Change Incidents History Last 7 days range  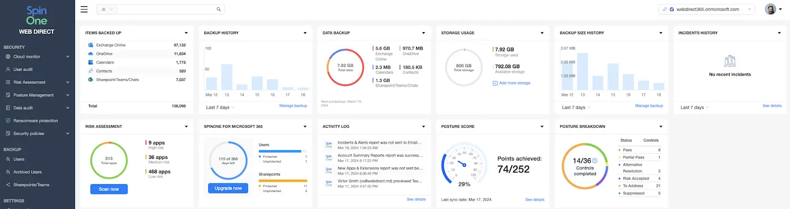tap(695, 107)
